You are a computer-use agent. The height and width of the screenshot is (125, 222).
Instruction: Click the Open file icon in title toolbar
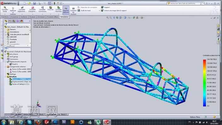[29, 3]
